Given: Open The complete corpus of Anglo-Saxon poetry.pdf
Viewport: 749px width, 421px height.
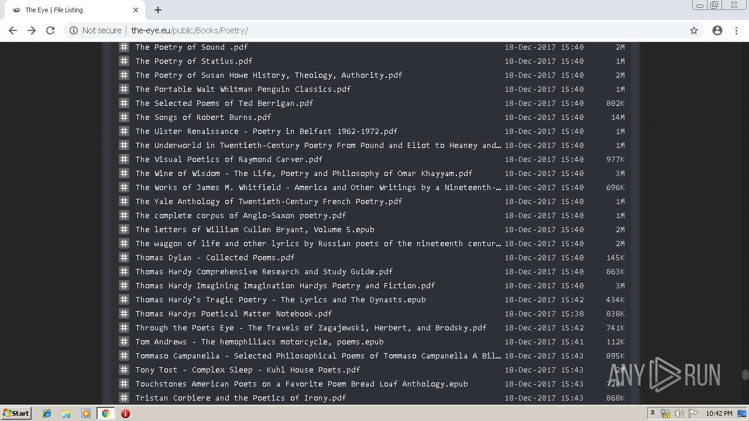Looking at the screenshot, I should 240,215.
